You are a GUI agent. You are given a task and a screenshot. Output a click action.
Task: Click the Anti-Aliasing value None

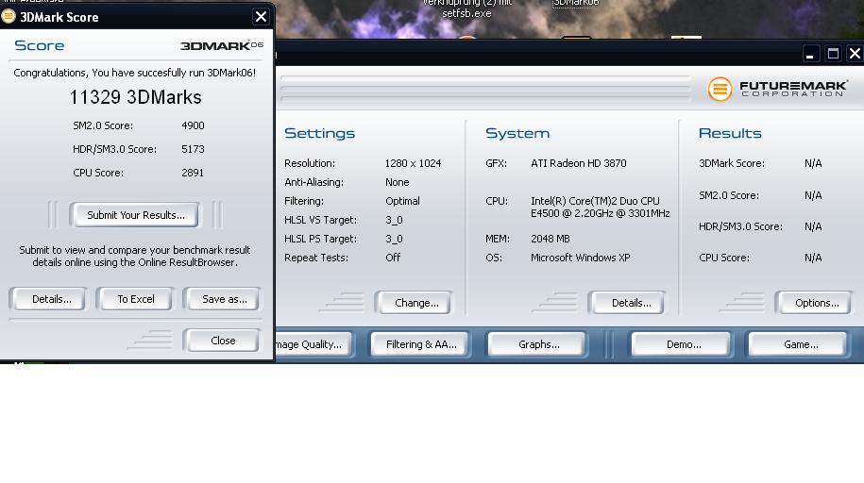click(x=397, y=182)
